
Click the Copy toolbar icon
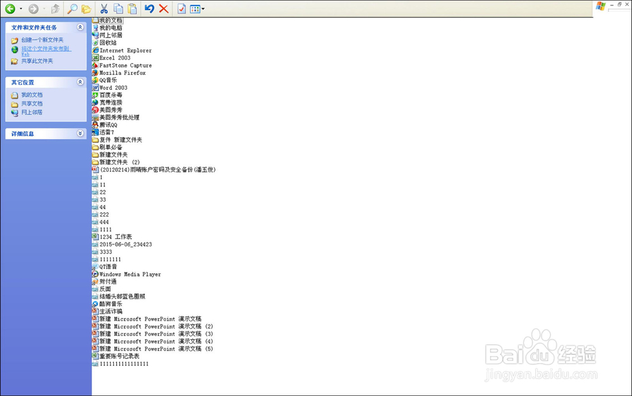click(118, 8)
